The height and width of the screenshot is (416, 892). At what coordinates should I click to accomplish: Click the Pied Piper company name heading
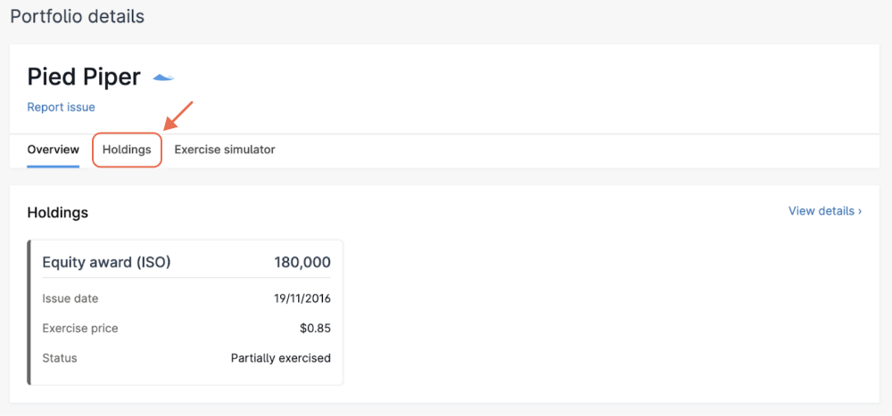point(84,77)
